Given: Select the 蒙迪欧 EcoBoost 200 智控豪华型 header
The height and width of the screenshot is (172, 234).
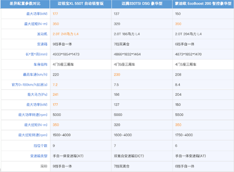Looking at the screenshot, I should click(203, 3).
